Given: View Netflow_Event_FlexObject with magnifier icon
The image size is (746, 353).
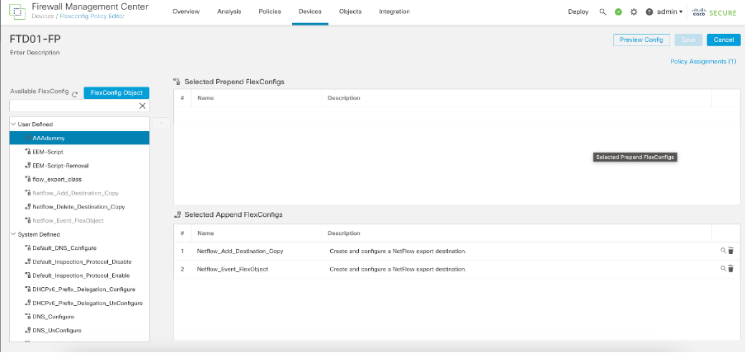Looking at the screenshot, I should [x=723, y=269].
